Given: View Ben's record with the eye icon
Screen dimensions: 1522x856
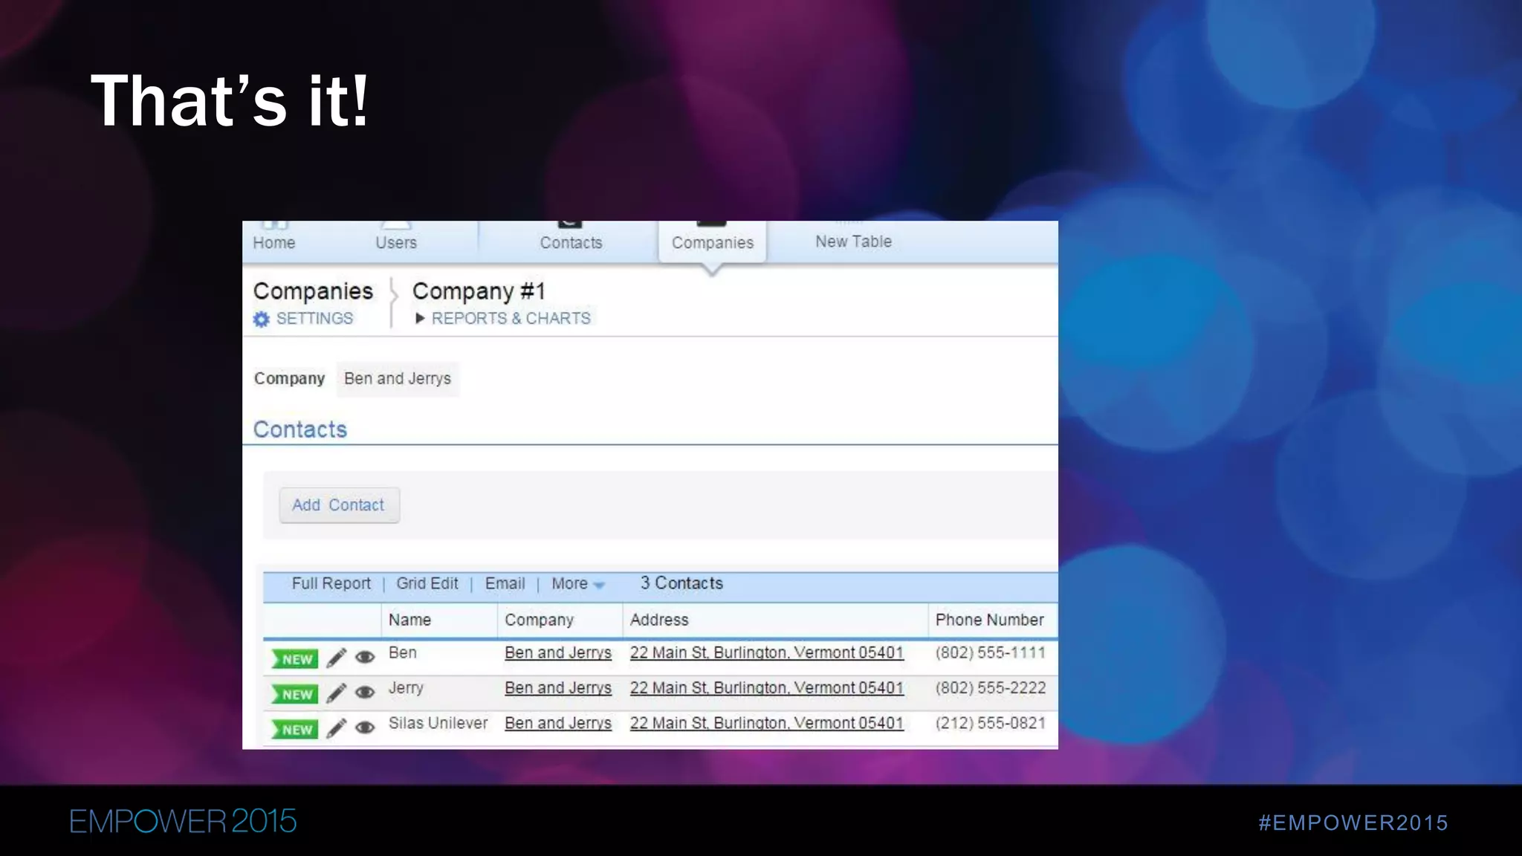Looking at the screenshot, I should pyautogui.click(x=365, y=657).
